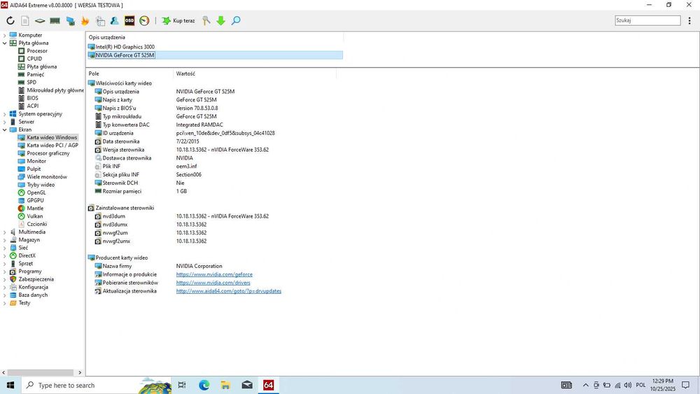Select SPD in the tree
This screenshot has height=394, width=700.
pyautogui.click(x=31, y=83)
